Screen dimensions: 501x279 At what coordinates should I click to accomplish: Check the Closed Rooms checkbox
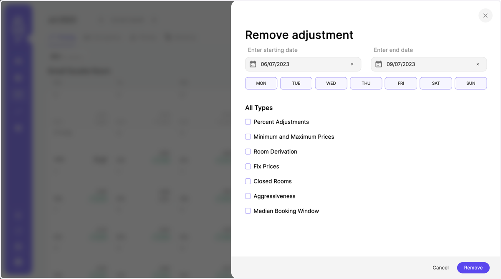click(x=248, y=181)
